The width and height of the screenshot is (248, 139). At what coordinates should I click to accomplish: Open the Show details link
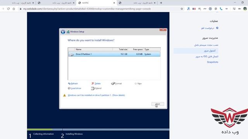point(119,95)
